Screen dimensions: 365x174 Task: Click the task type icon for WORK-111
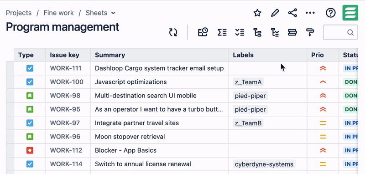pos(30,68)
